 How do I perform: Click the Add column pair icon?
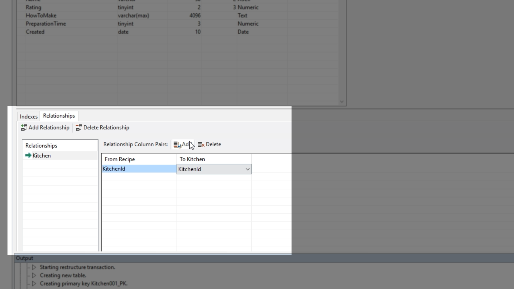[x=177, y=144]
